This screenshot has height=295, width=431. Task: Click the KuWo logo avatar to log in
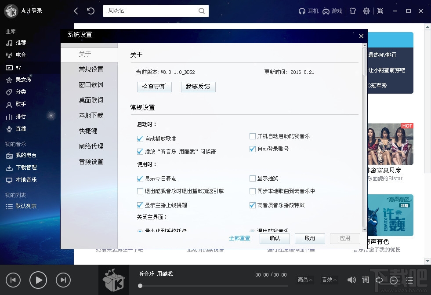point(11,11)
